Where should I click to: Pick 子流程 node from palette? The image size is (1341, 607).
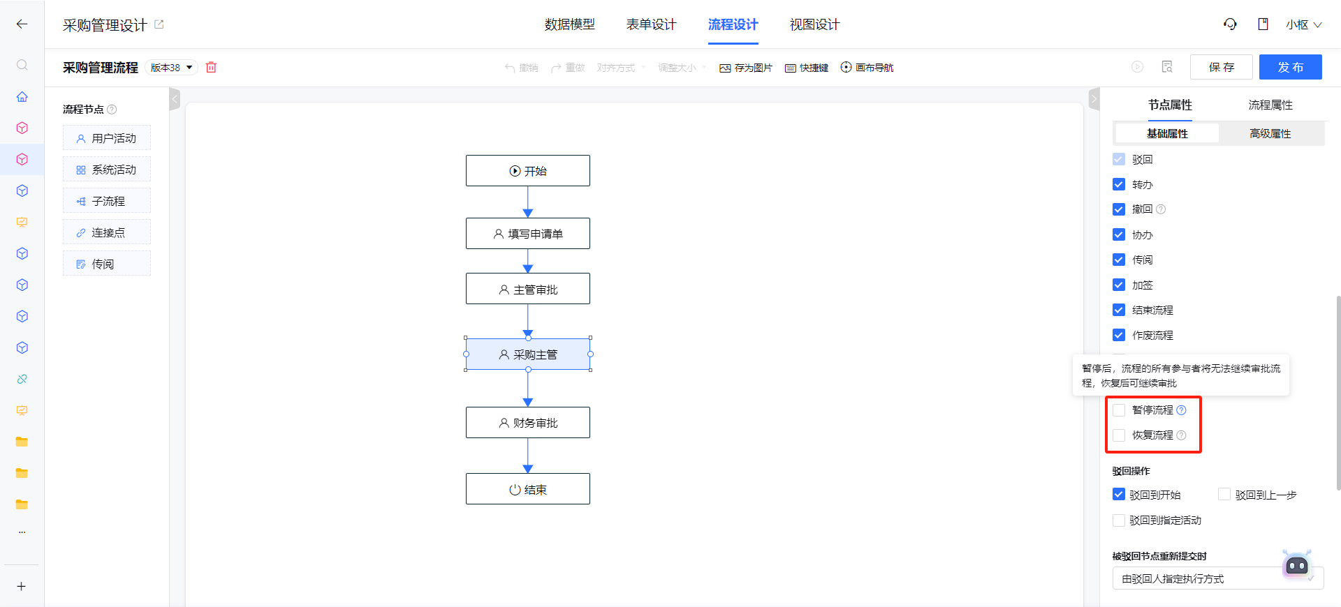tap(107, 201)
